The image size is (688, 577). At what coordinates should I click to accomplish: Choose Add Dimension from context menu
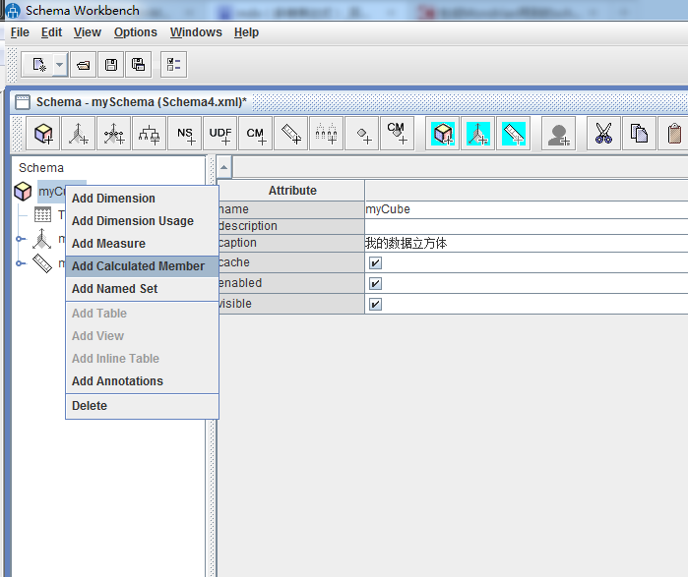[x=142, y=199]
